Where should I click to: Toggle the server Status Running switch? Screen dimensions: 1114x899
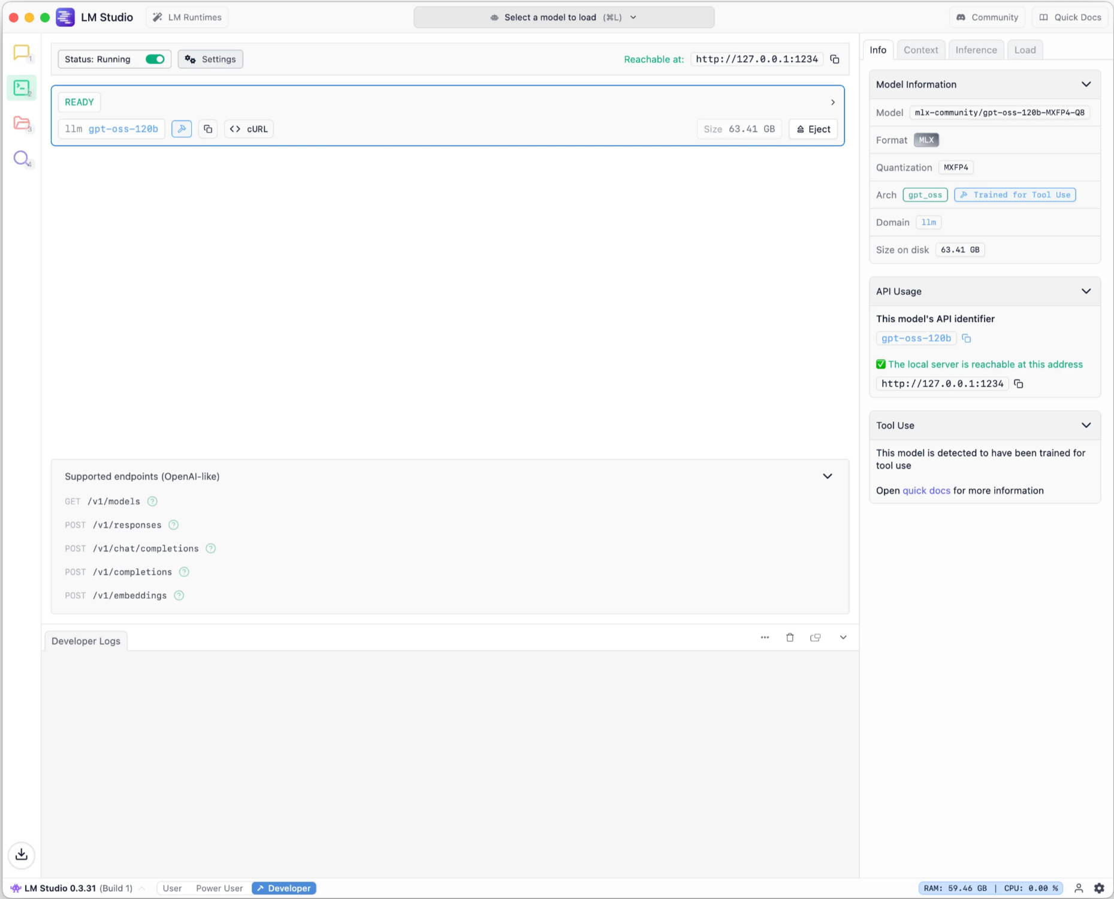click(x=155, y=59)
